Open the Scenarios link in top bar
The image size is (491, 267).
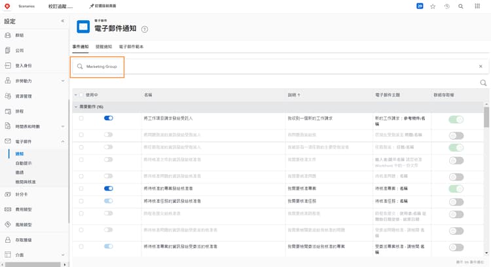click(27, 7)
